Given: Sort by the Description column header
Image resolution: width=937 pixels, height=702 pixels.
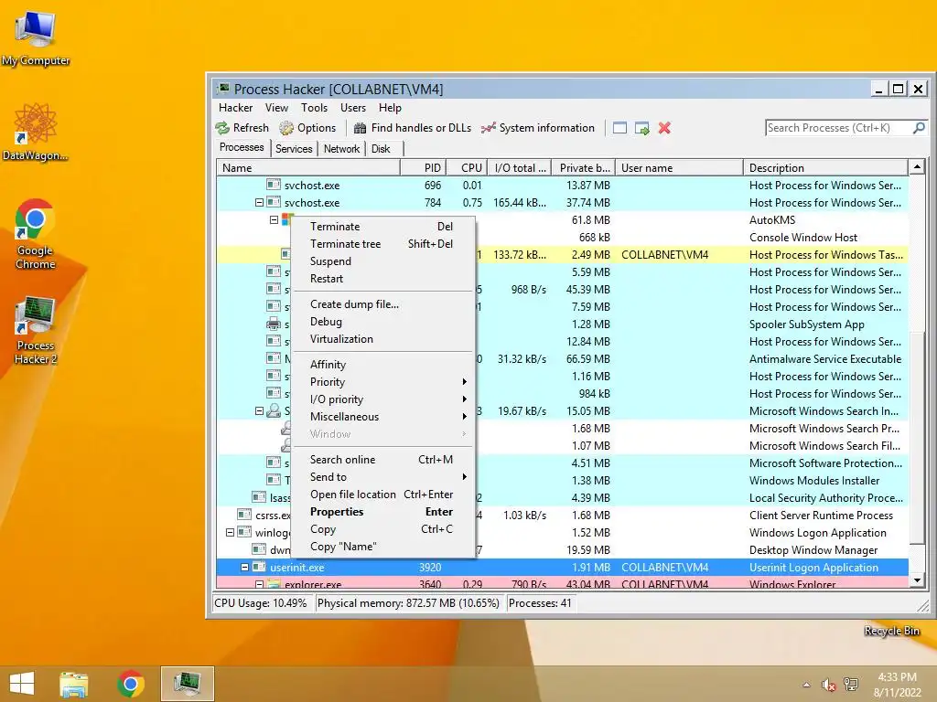Looking at the screenshot, I should (x=825, y=168).
